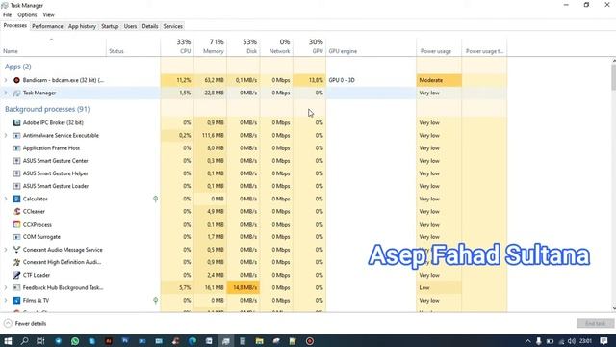
Task: Click the Calculator process icon
Action: pos(16,199)
